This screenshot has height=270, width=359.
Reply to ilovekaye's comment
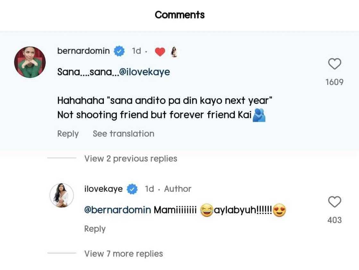pos(95,229)
